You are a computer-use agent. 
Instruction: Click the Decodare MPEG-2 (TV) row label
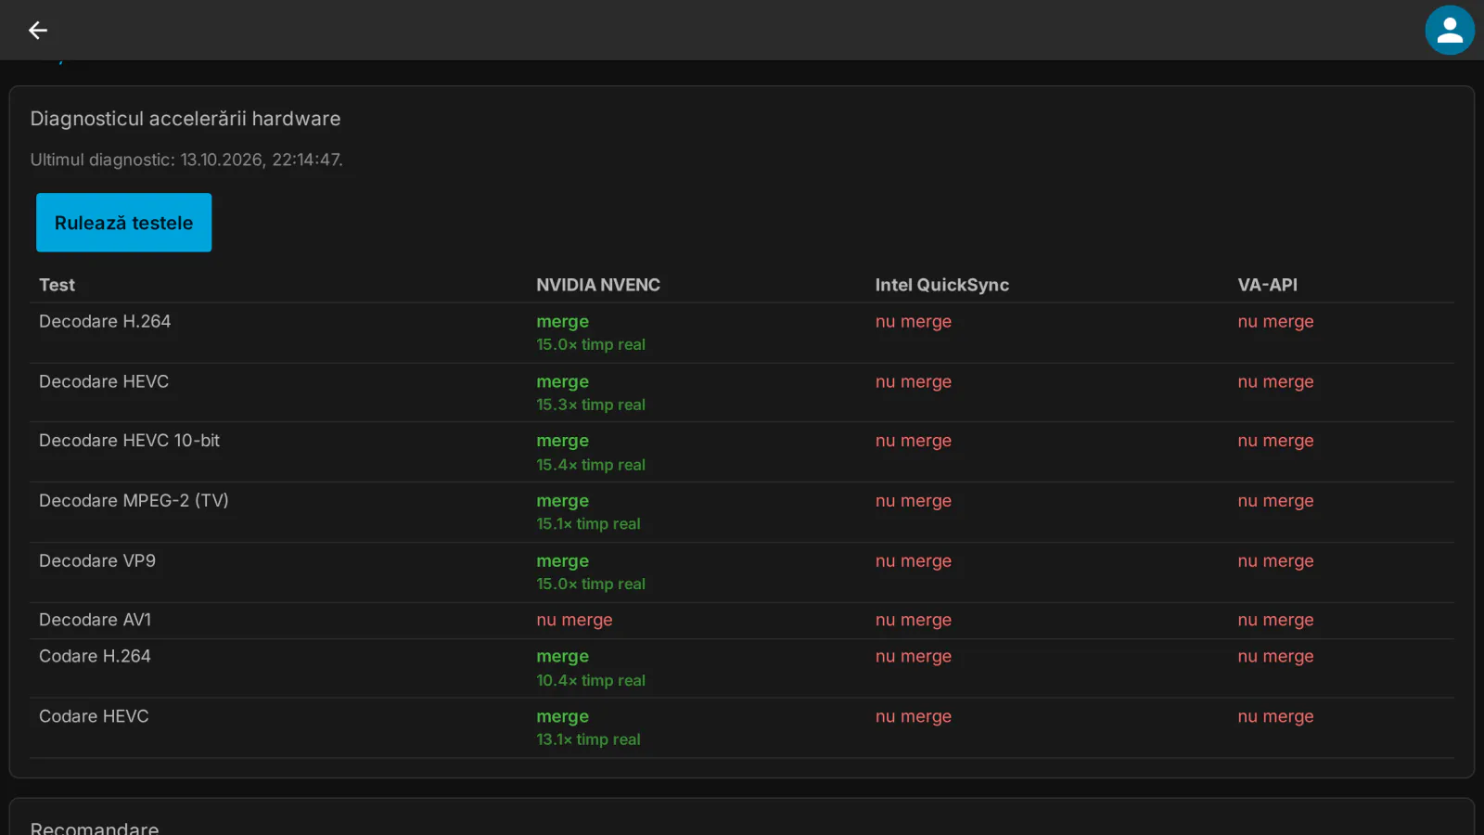point(134,501)
